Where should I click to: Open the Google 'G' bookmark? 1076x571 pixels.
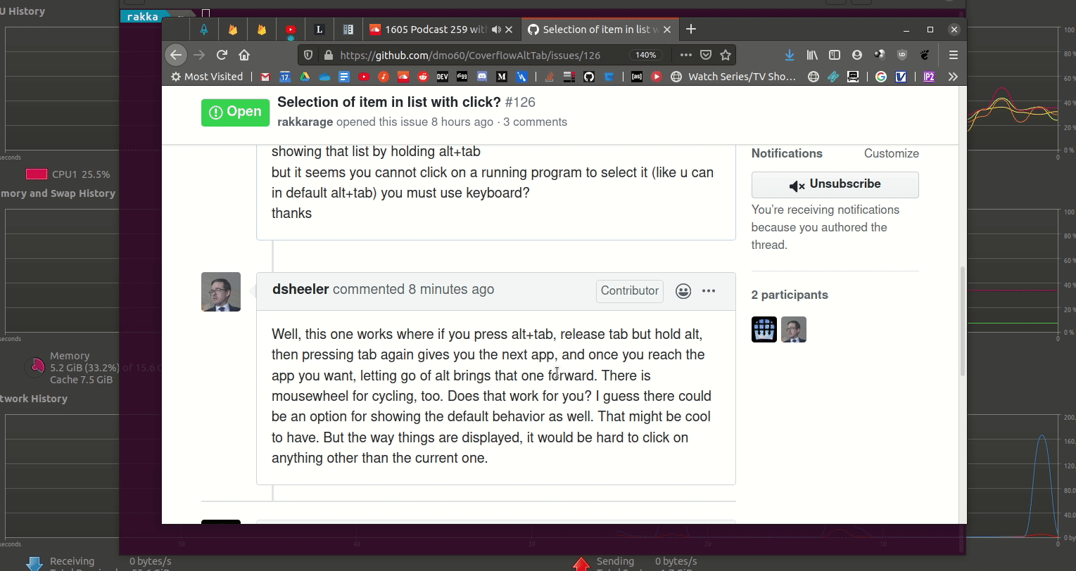tap(880, 77)
